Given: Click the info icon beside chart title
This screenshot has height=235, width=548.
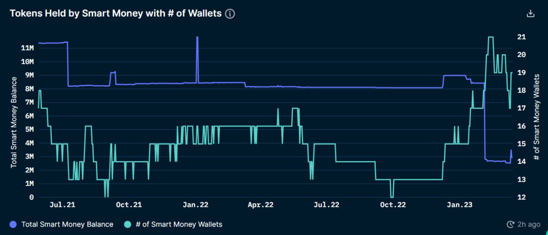Looking at the screenshot, I should tap(230, 14).
